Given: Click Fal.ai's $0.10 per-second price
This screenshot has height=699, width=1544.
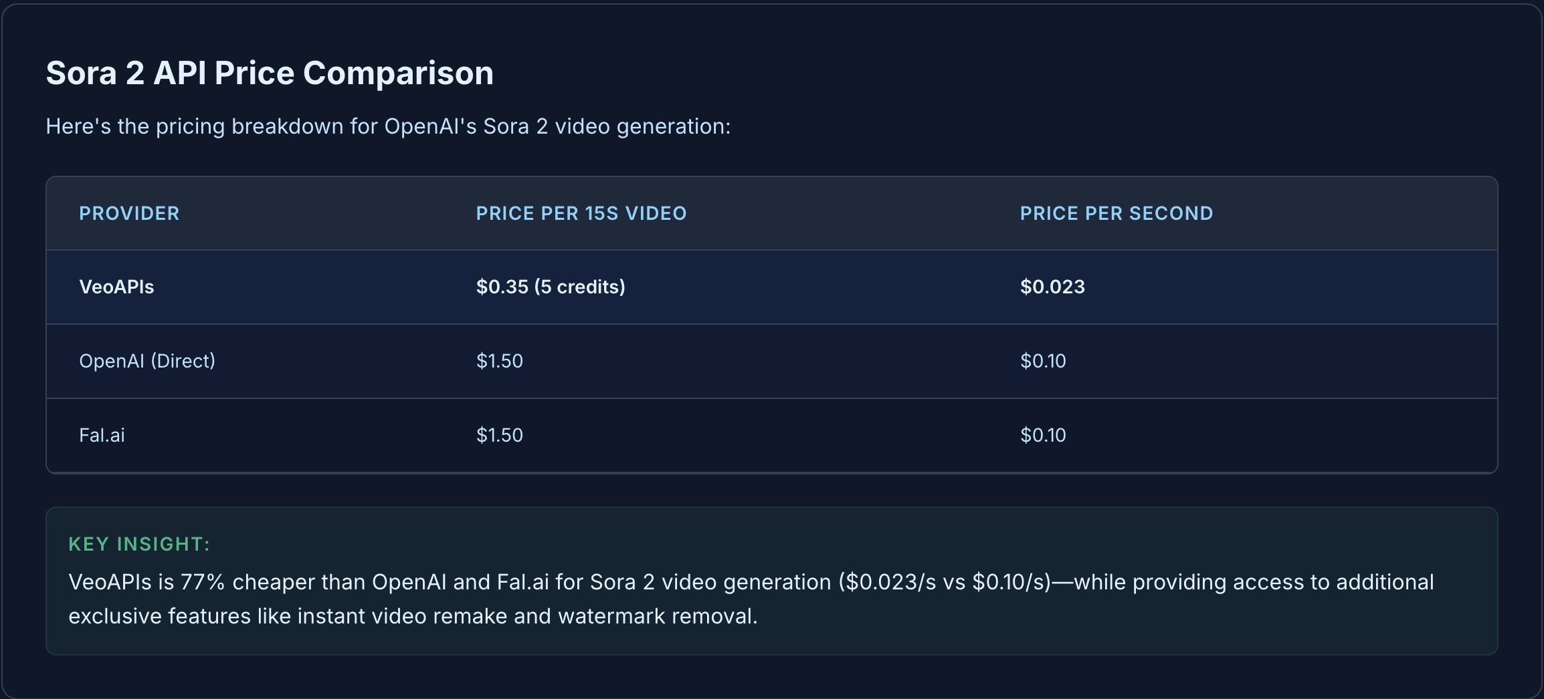Looking at the screenshot, I should click(x=1042, y=435).
